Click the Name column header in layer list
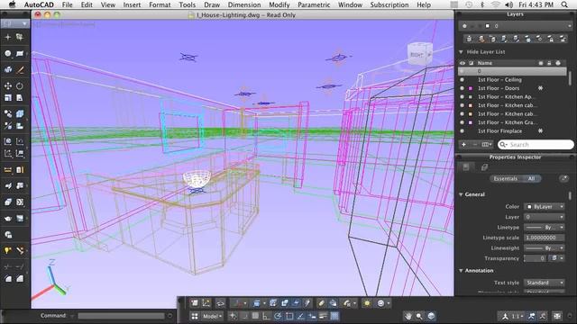 [x=485, y=63]
